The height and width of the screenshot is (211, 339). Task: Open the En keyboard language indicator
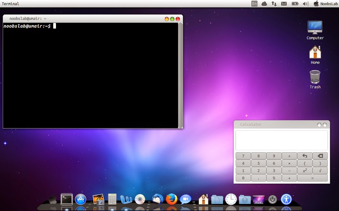tap(254, 4)
